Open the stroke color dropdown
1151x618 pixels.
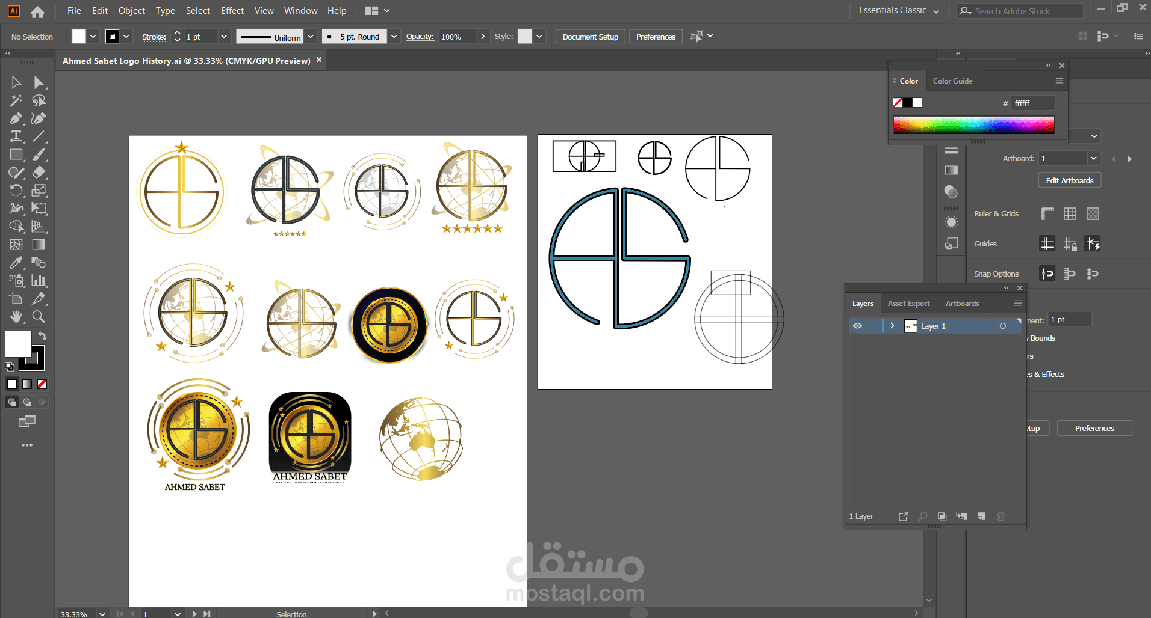click(126, 37)
